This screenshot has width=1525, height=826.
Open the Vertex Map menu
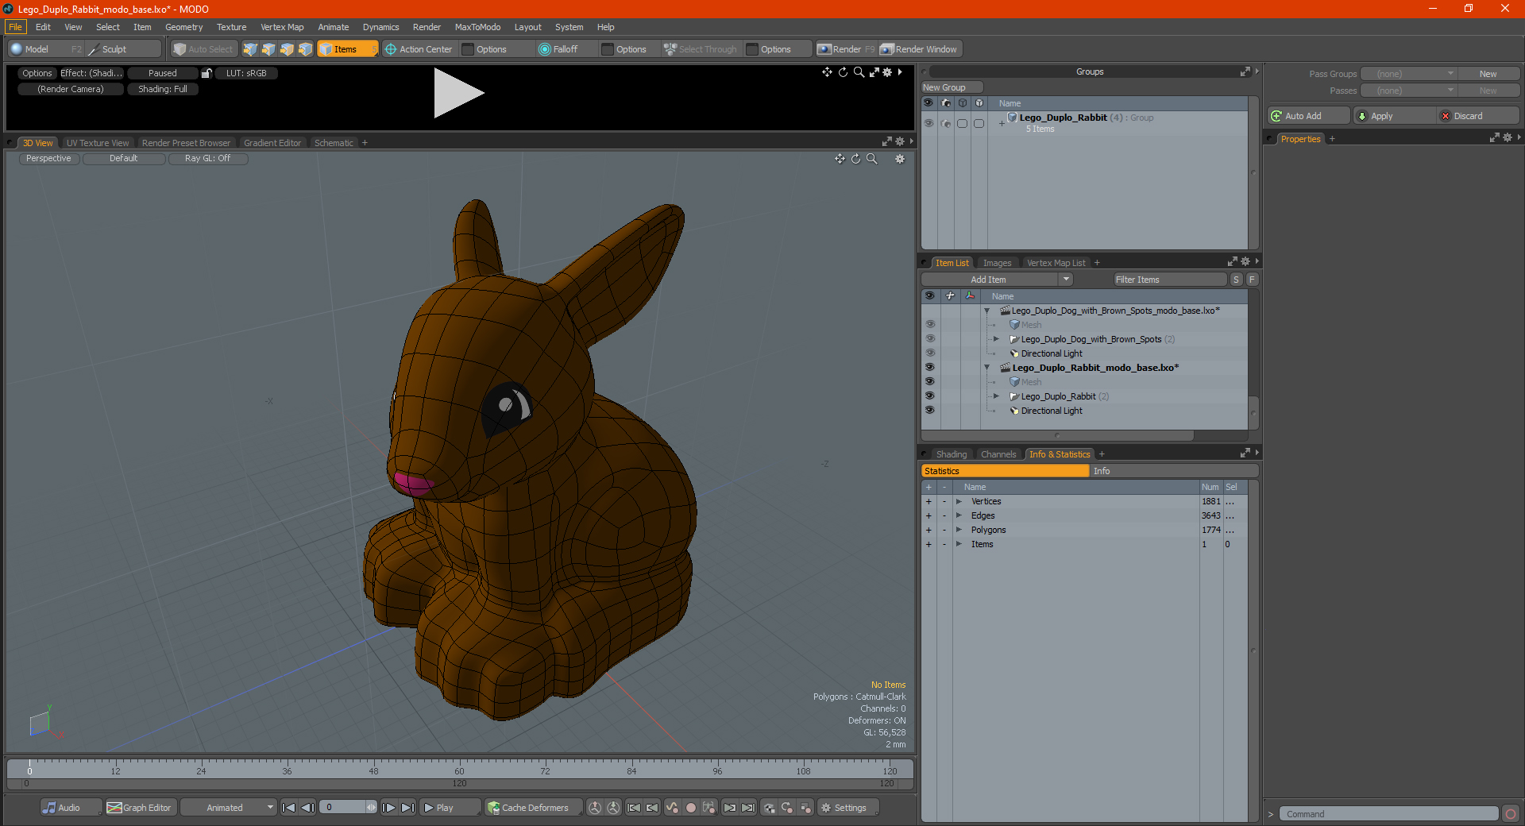pos(282,27)
